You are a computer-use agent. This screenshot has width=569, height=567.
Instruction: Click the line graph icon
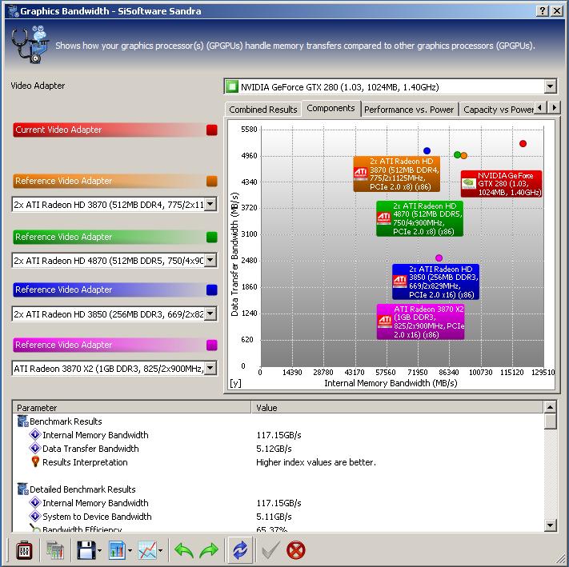pos(147,550)
